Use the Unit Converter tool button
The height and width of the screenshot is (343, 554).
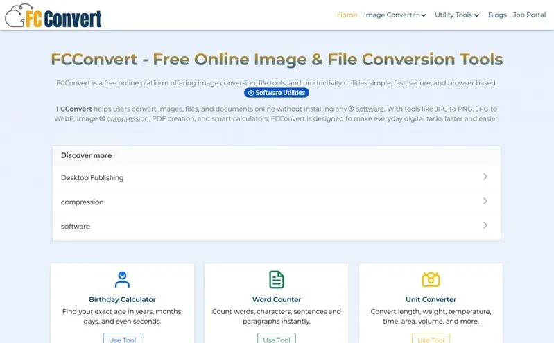pos(431,338)
